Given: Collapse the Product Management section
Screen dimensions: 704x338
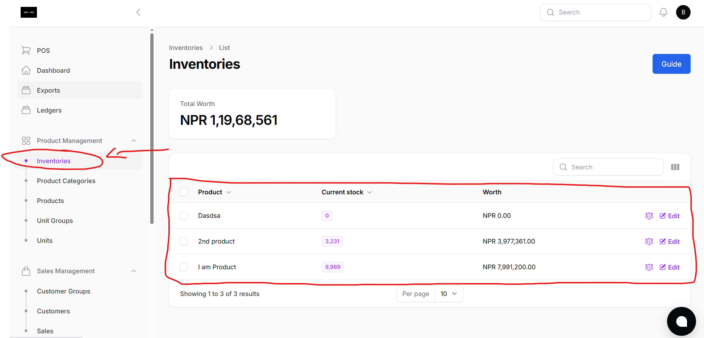Looking at the screenshot, I should click(x=134, y=141).
